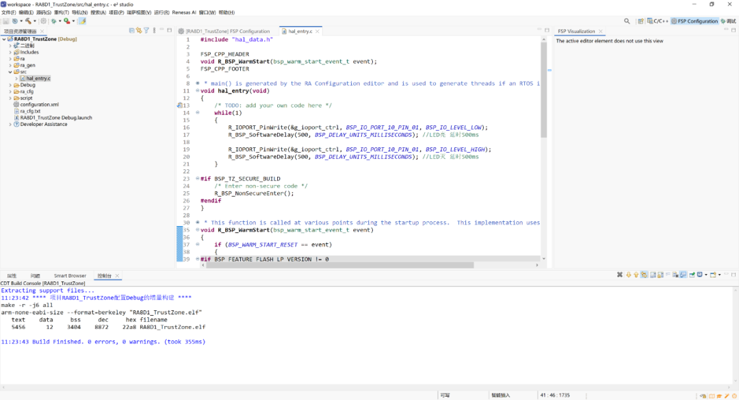Click the gear settings toolbar icon

pyautogui.click(x=43, y=21)
